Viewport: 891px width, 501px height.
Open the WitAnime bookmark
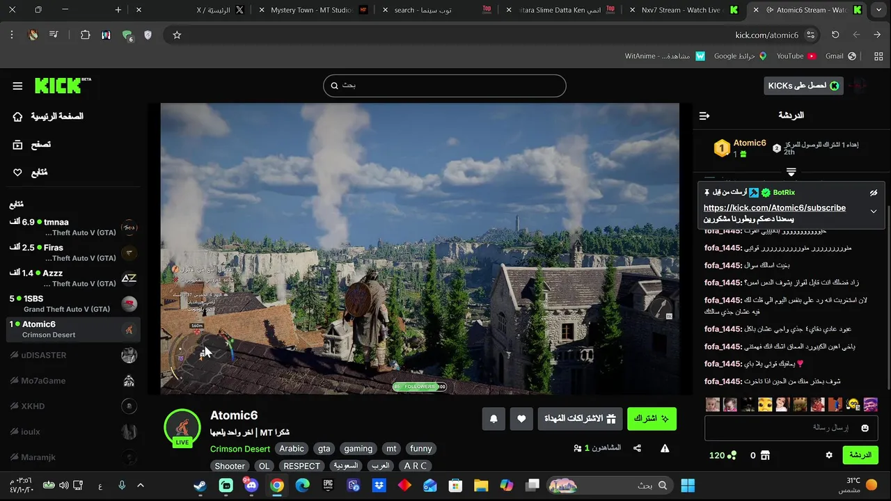[665, 56]
